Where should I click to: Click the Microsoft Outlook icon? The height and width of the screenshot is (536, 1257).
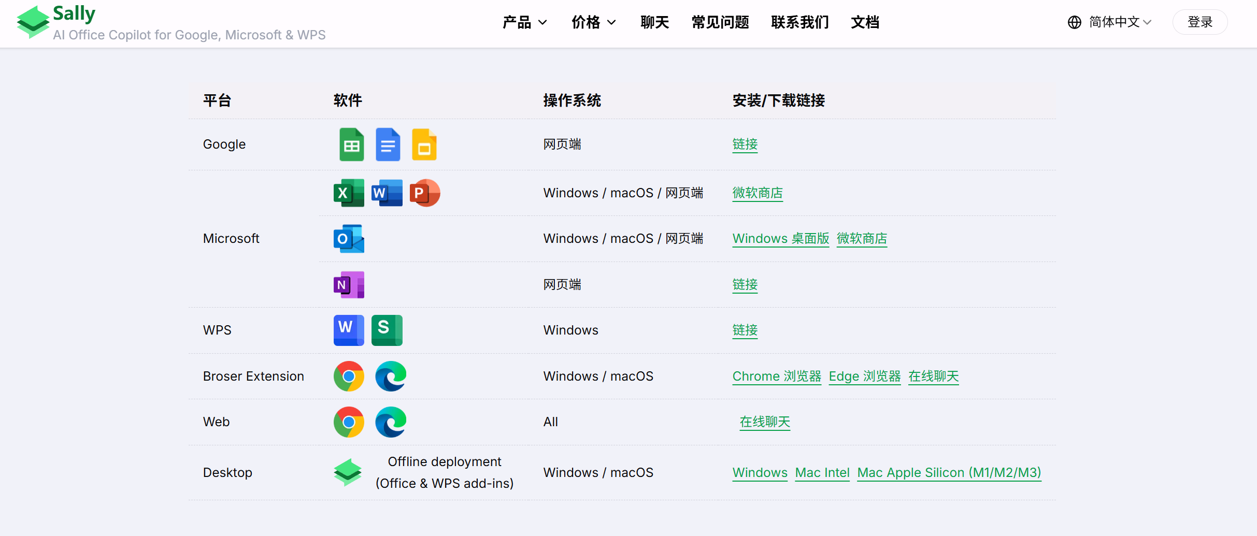click(349, 239)
